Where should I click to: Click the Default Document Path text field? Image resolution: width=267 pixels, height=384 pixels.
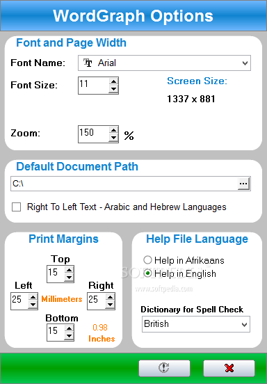[x=124, y=184]
